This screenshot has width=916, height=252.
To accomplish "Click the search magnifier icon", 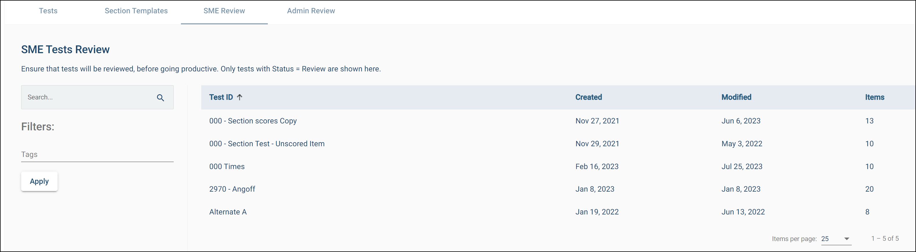I will pyautogui.click(x=160, y=98).
